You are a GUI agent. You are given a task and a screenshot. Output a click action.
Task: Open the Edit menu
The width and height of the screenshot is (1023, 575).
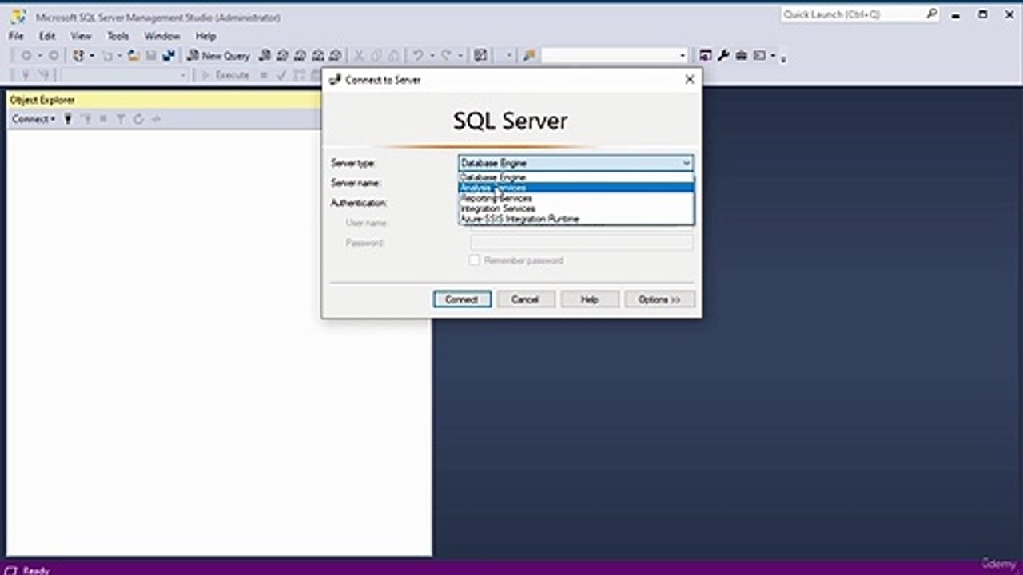coord(47,36)
